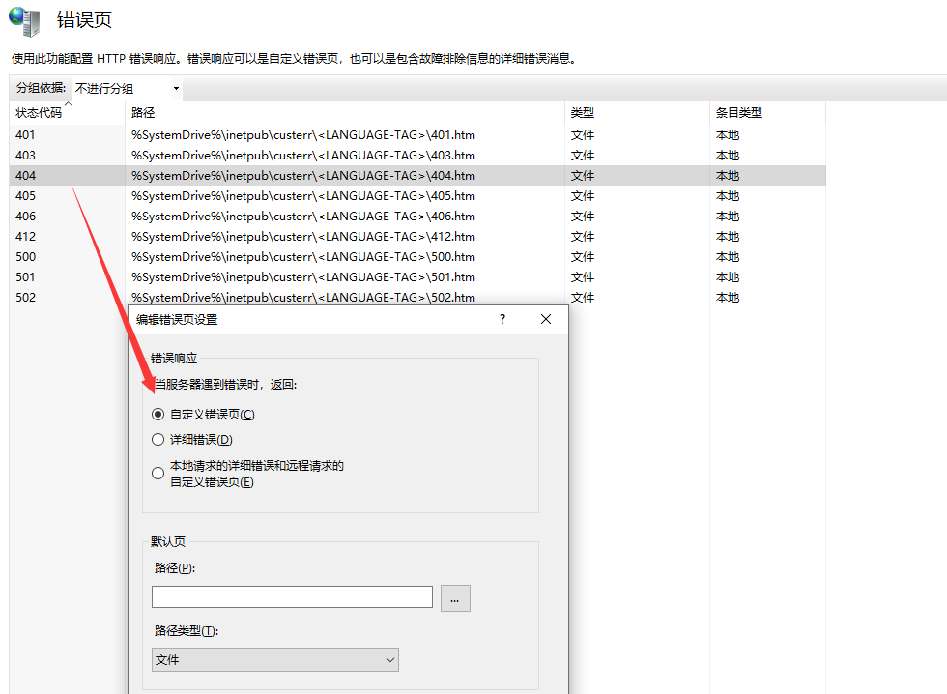
Task: Select the 404 error page entry
Action: coord(25,176)
